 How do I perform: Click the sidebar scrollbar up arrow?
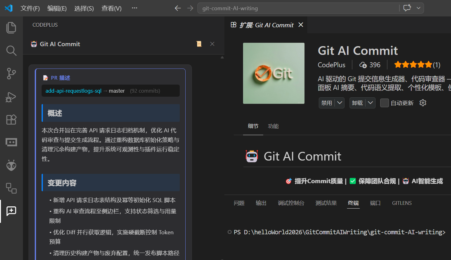pos(222,57)
